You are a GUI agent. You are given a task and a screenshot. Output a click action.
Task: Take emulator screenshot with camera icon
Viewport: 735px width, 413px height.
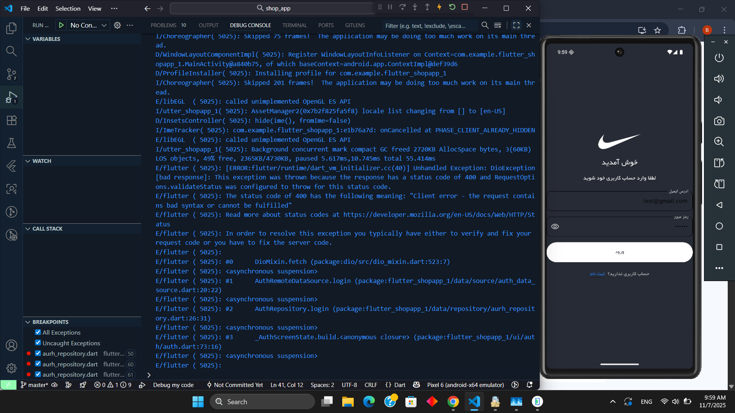(x=719, y=121)
